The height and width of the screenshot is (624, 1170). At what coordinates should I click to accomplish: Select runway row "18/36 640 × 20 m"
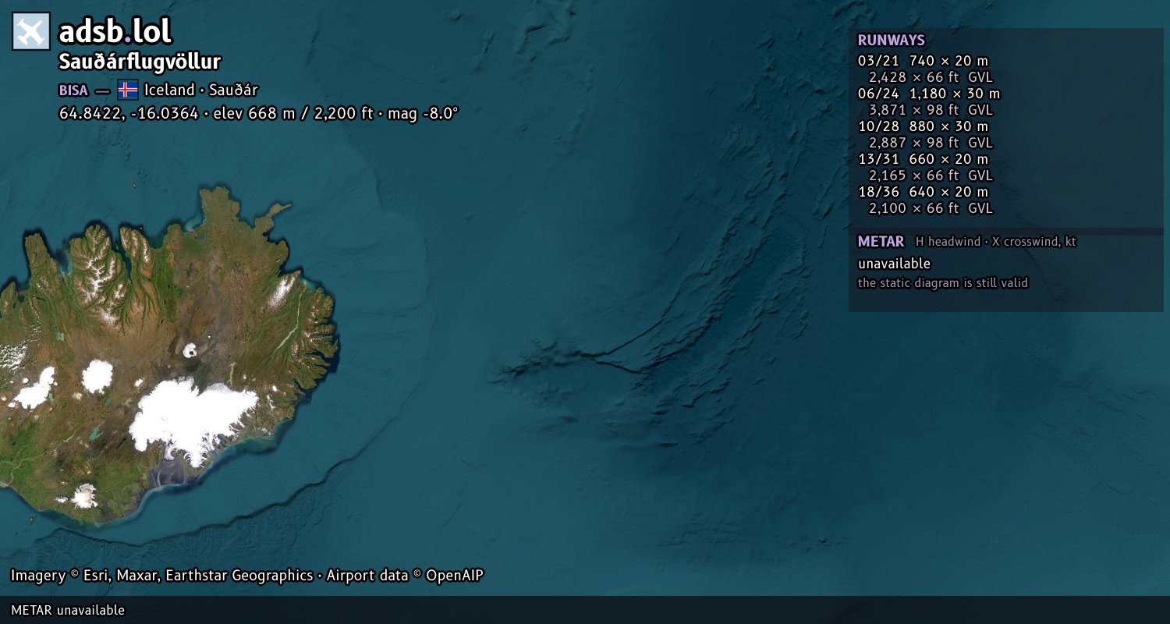click(924, 192)
